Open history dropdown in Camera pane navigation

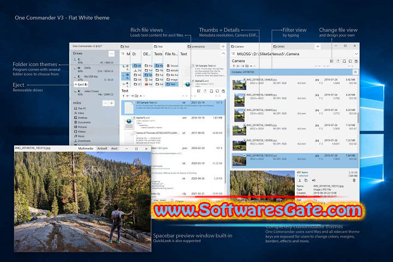click(x=255, y=66)
